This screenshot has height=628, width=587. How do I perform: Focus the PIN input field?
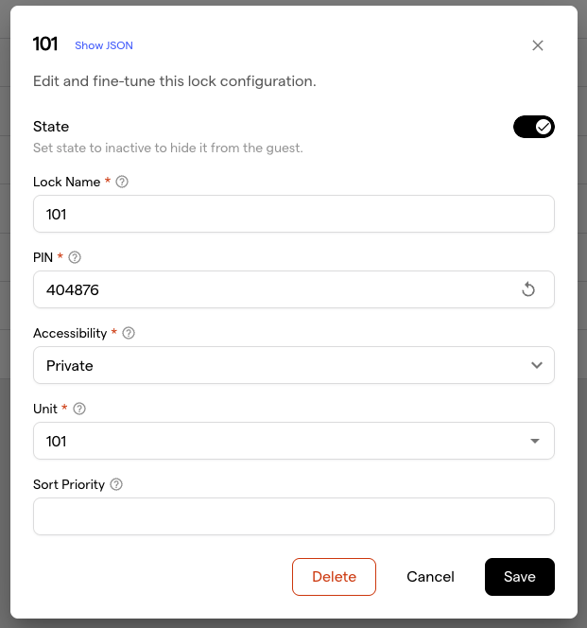tap(274, 289)
